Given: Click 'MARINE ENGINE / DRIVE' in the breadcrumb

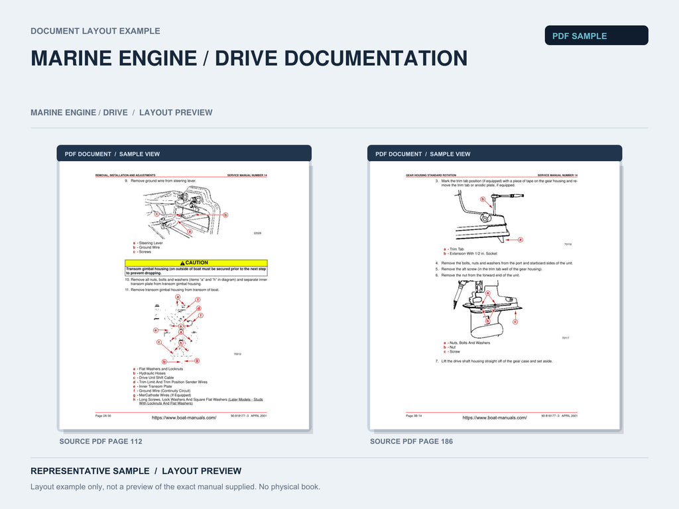Looking at the screenshot, I should click(80, 113).
